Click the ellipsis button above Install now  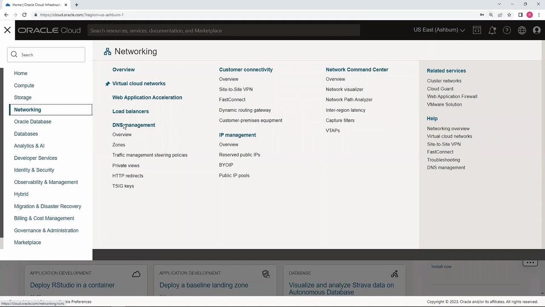pyautogui.click(x=530, y=262)
